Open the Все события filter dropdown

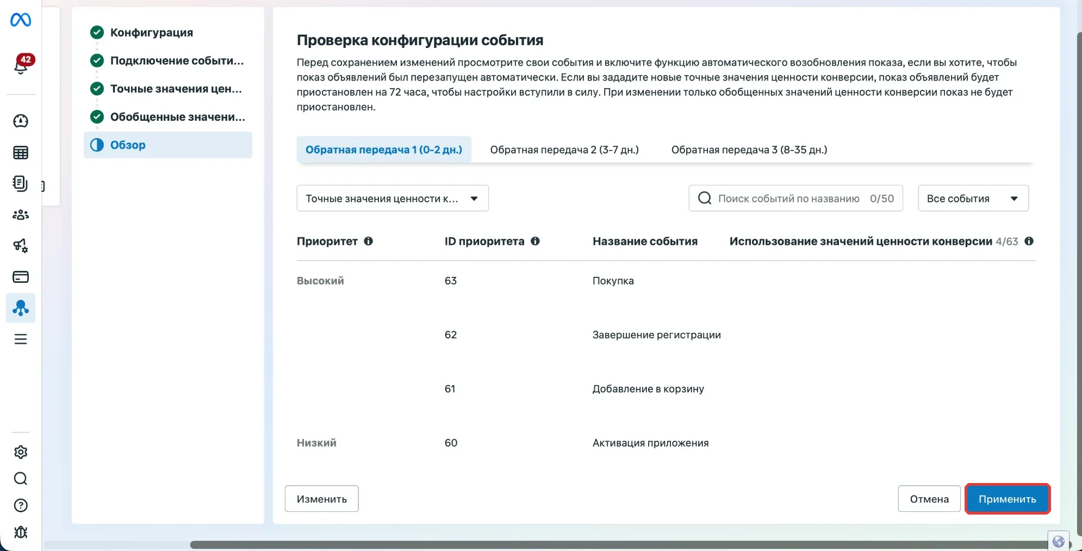tap(973, 199)
